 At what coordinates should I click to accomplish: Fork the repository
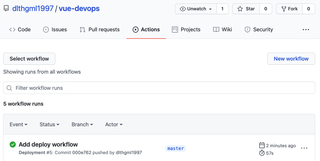pos(289,9)
